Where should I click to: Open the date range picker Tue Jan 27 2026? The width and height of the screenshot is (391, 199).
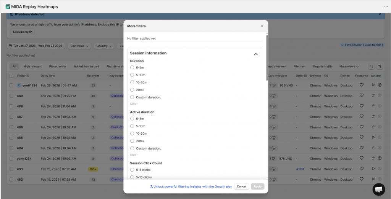(x=36, y=46)
